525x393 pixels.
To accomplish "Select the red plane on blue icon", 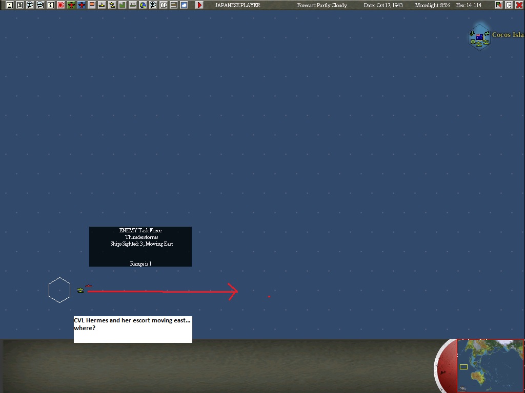I will pyautogui.click(x=82, y=5).
